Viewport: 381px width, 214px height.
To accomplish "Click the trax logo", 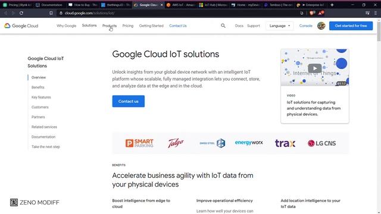I will [285, 143].
